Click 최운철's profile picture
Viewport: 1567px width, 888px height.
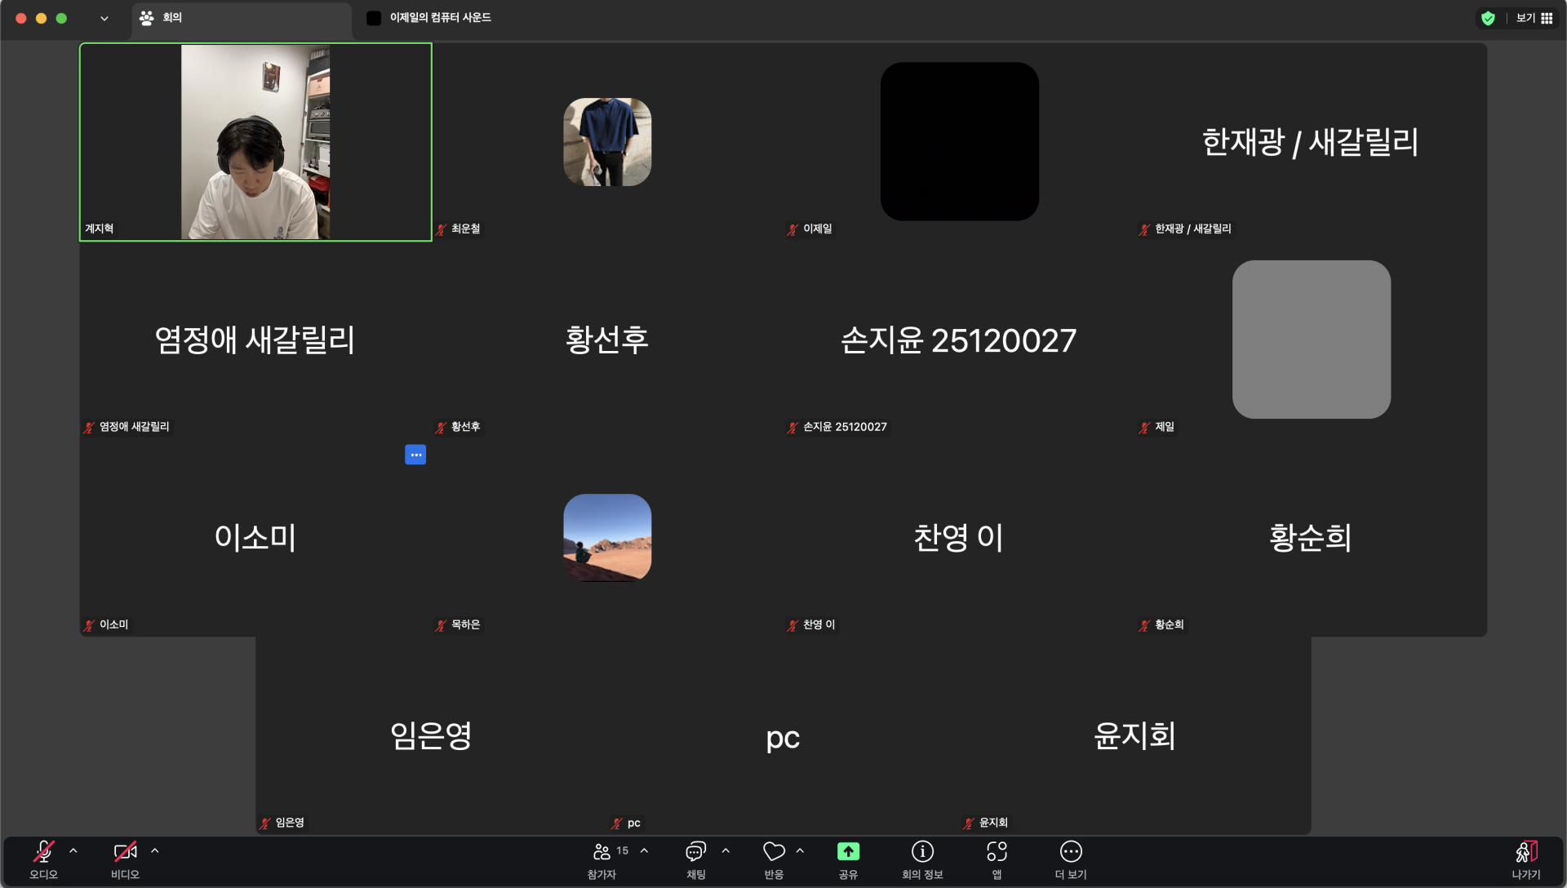pos(607,142)
